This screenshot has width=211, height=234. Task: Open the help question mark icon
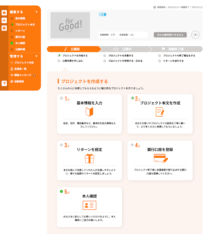tap(4, 28)
